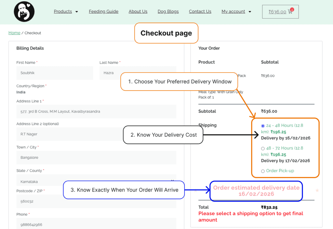The width and height of the screenshot is (333, 229).
Task: Click the Contact Us link
Action: click(x=200, y=11)
